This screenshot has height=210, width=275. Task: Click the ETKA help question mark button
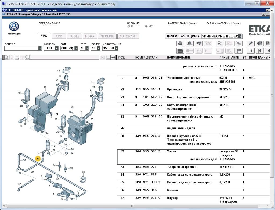(264, 14)
